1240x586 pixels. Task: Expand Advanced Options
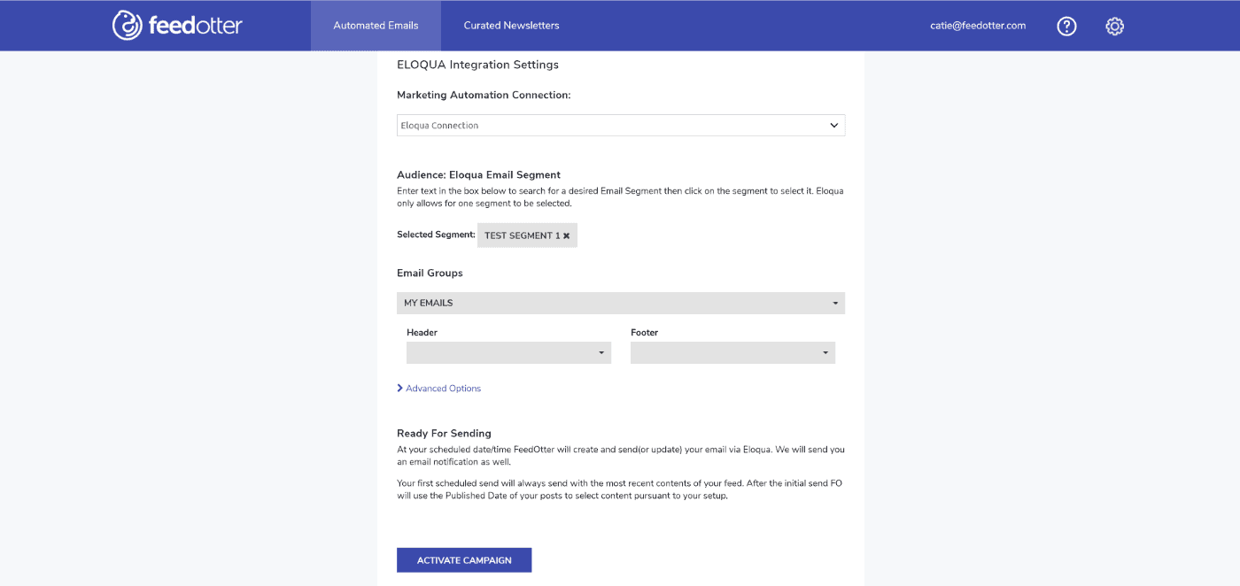[439, 389]
